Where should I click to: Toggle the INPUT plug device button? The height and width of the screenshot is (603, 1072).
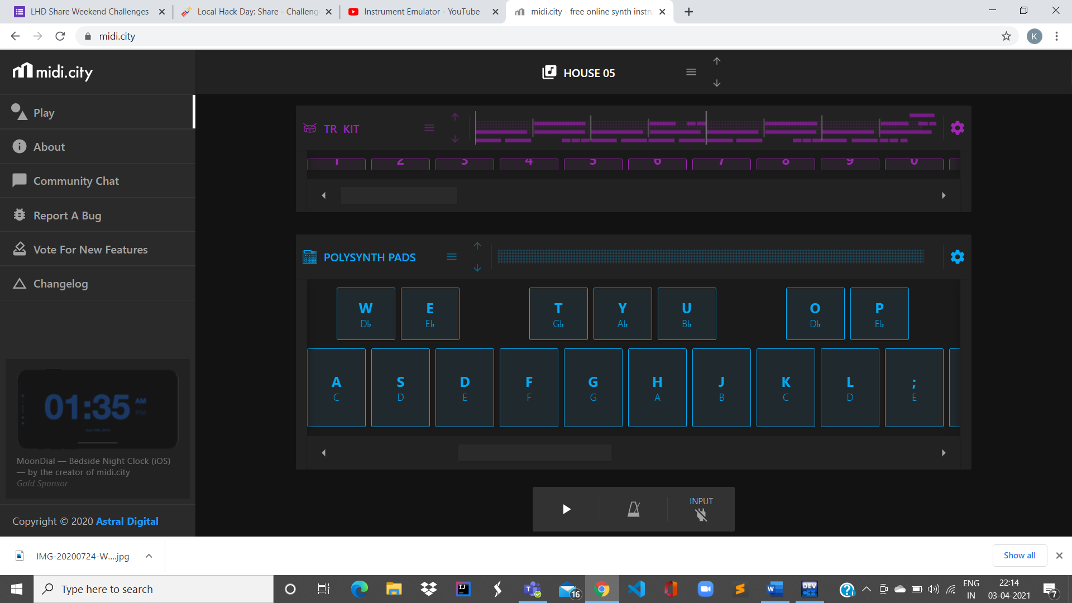701,514
